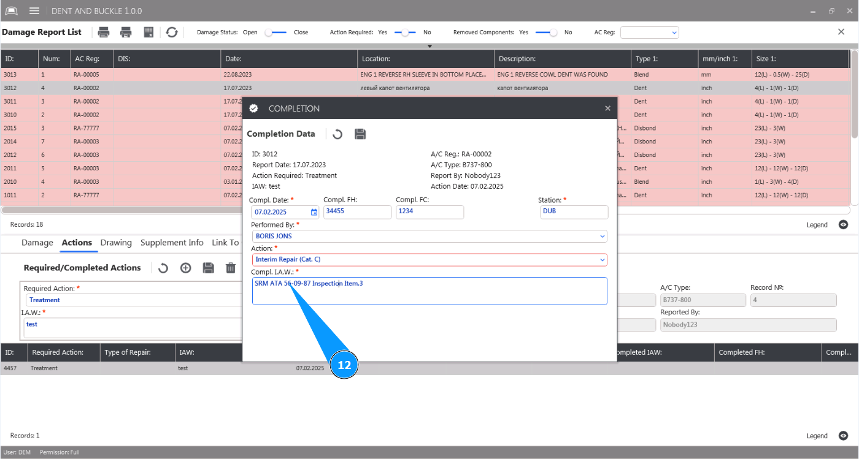The image size is (859, 459).
Task: Click the table export icon in the toolbar
Action: click(148, 32)
